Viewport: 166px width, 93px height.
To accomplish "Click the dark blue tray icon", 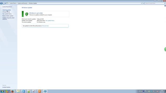I will pos(143,91).
